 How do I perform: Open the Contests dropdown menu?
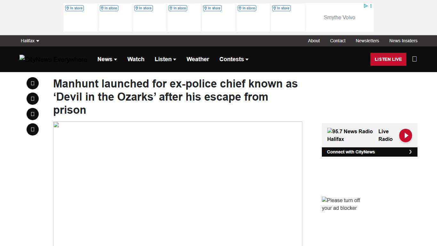[234, 59]
